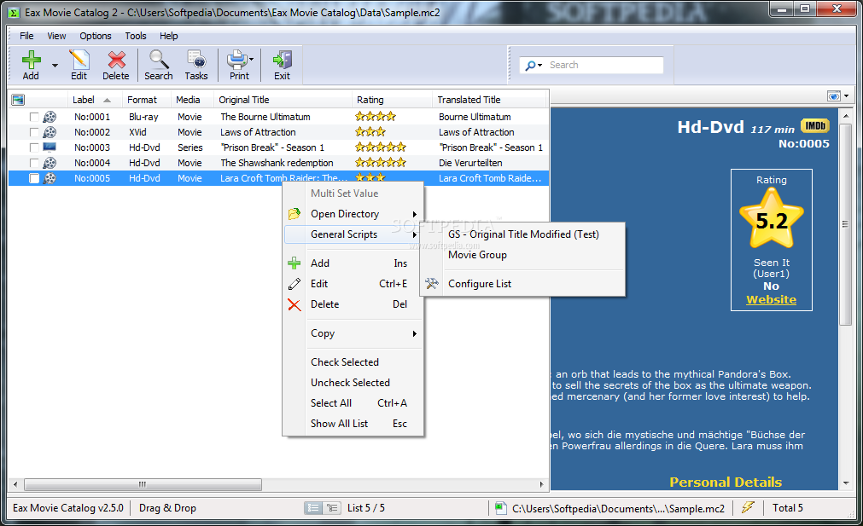Image resolution: width=863 pixels, height=526 pixels.
Task: Switch to list view status bar icon
Action: [313, 508]
